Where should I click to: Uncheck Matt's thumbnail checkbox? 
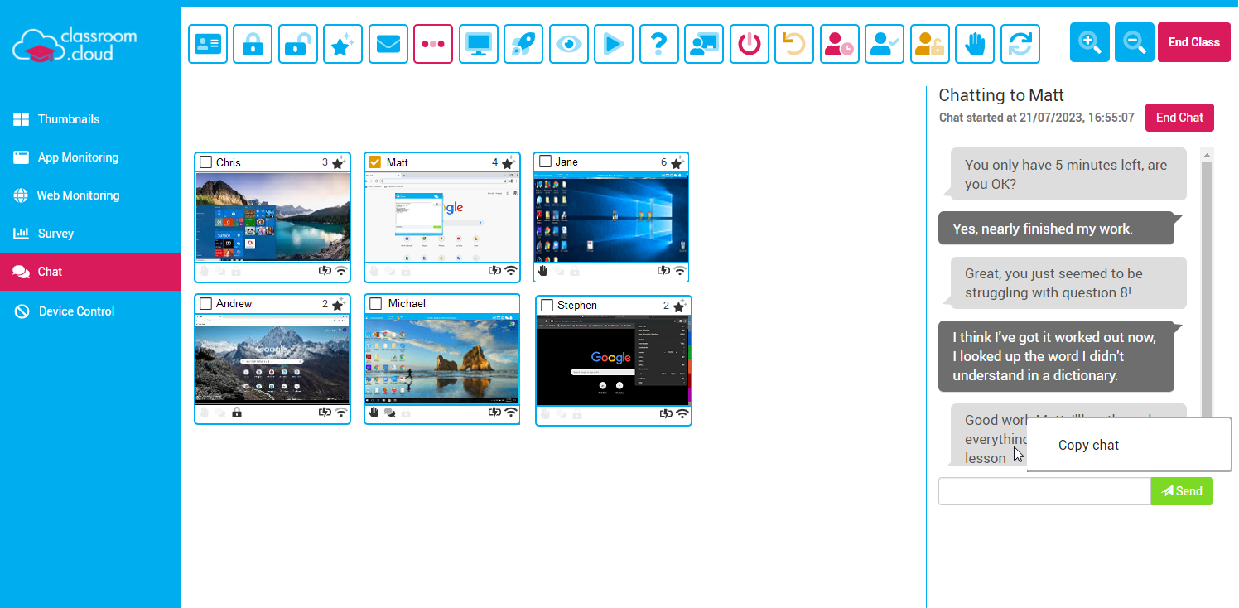click(375, 162)
